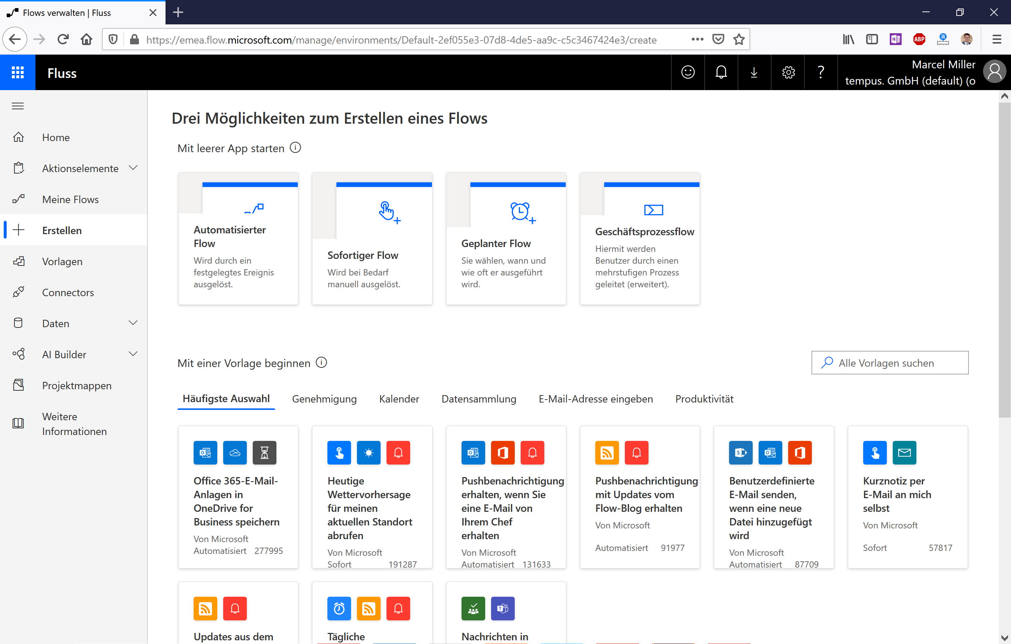Expand the Daten menu chevron
The height and width of the screenshot is (644, 1011).
[x=133, y=323]
